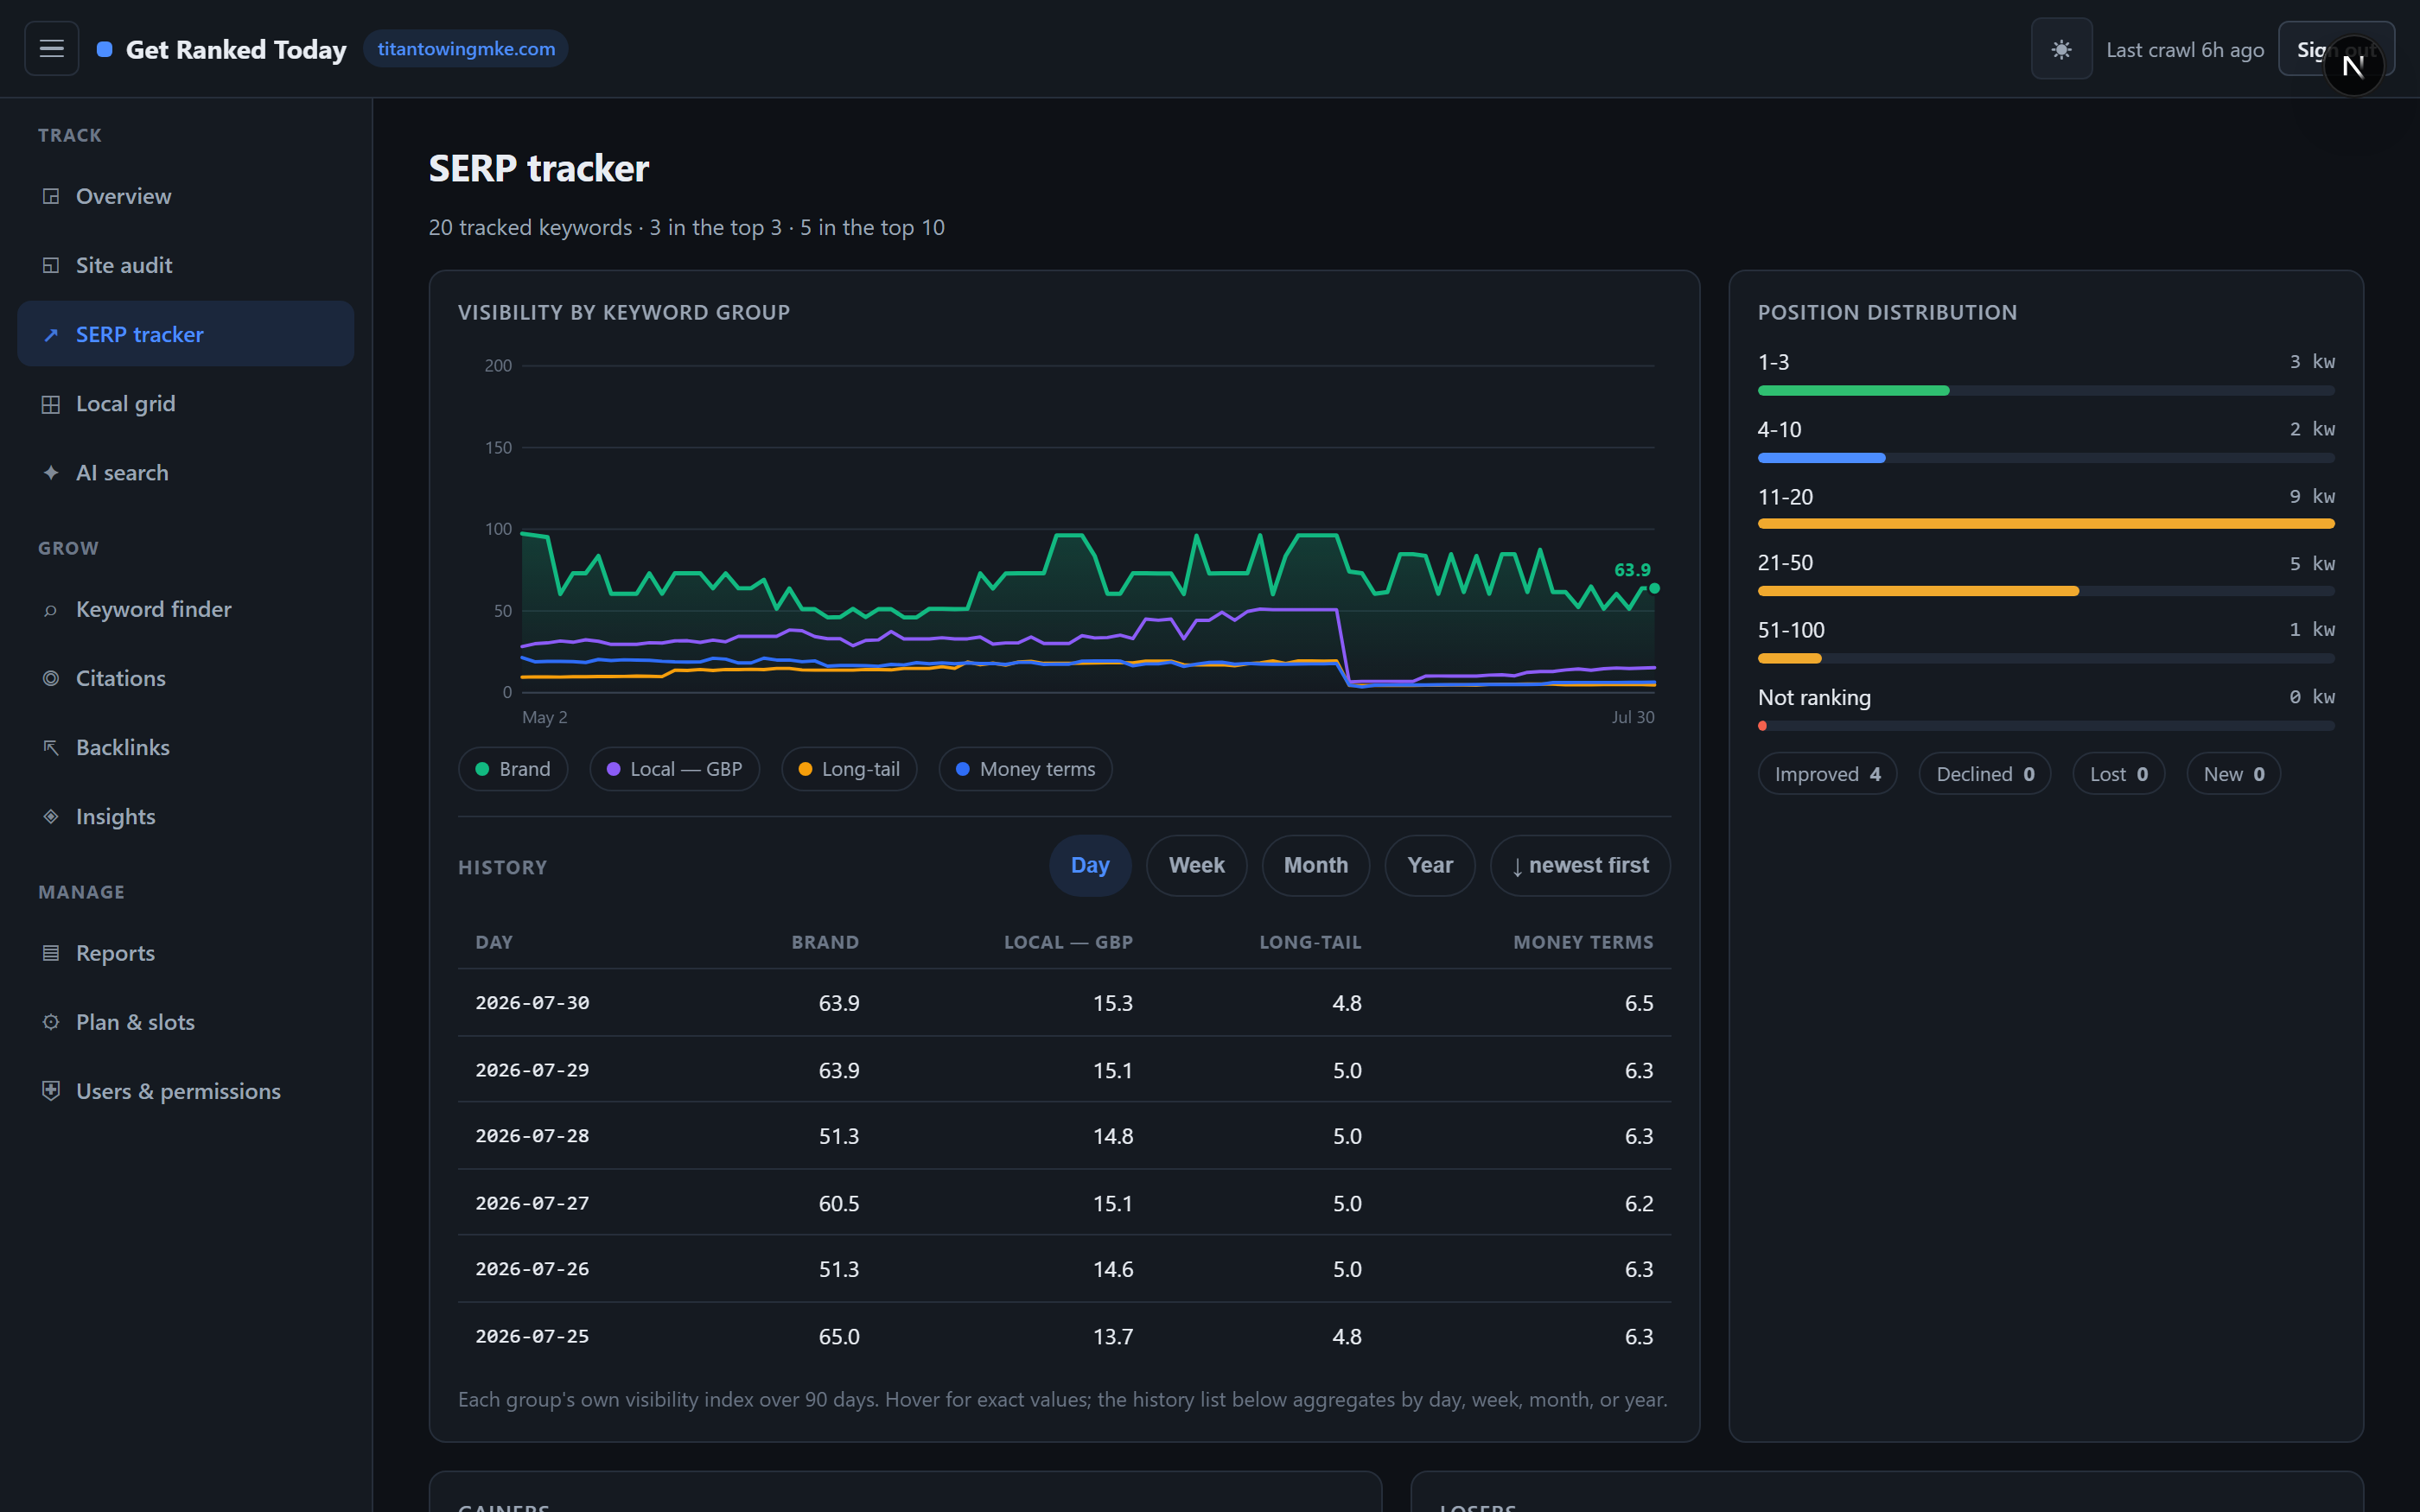This screenshot has height=1512, width=2420.
Task: Click the Plan & slots gear icon
Action: pos(51,1022)
